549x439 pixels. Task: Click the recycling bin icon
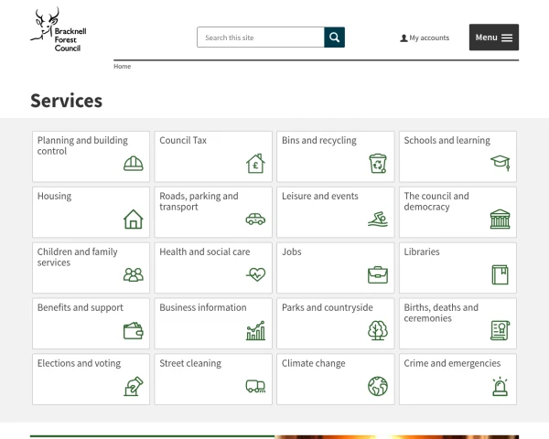378,164
